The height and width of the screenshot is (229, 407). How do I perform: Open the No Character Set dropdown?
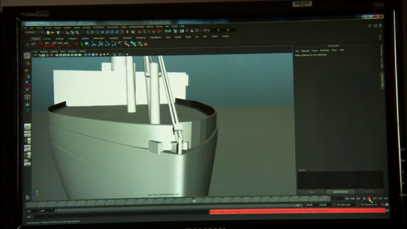pos(369,205)
